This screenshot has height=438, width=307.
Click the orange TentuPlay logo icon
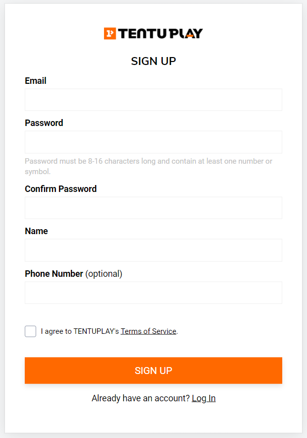click(110, 34)
